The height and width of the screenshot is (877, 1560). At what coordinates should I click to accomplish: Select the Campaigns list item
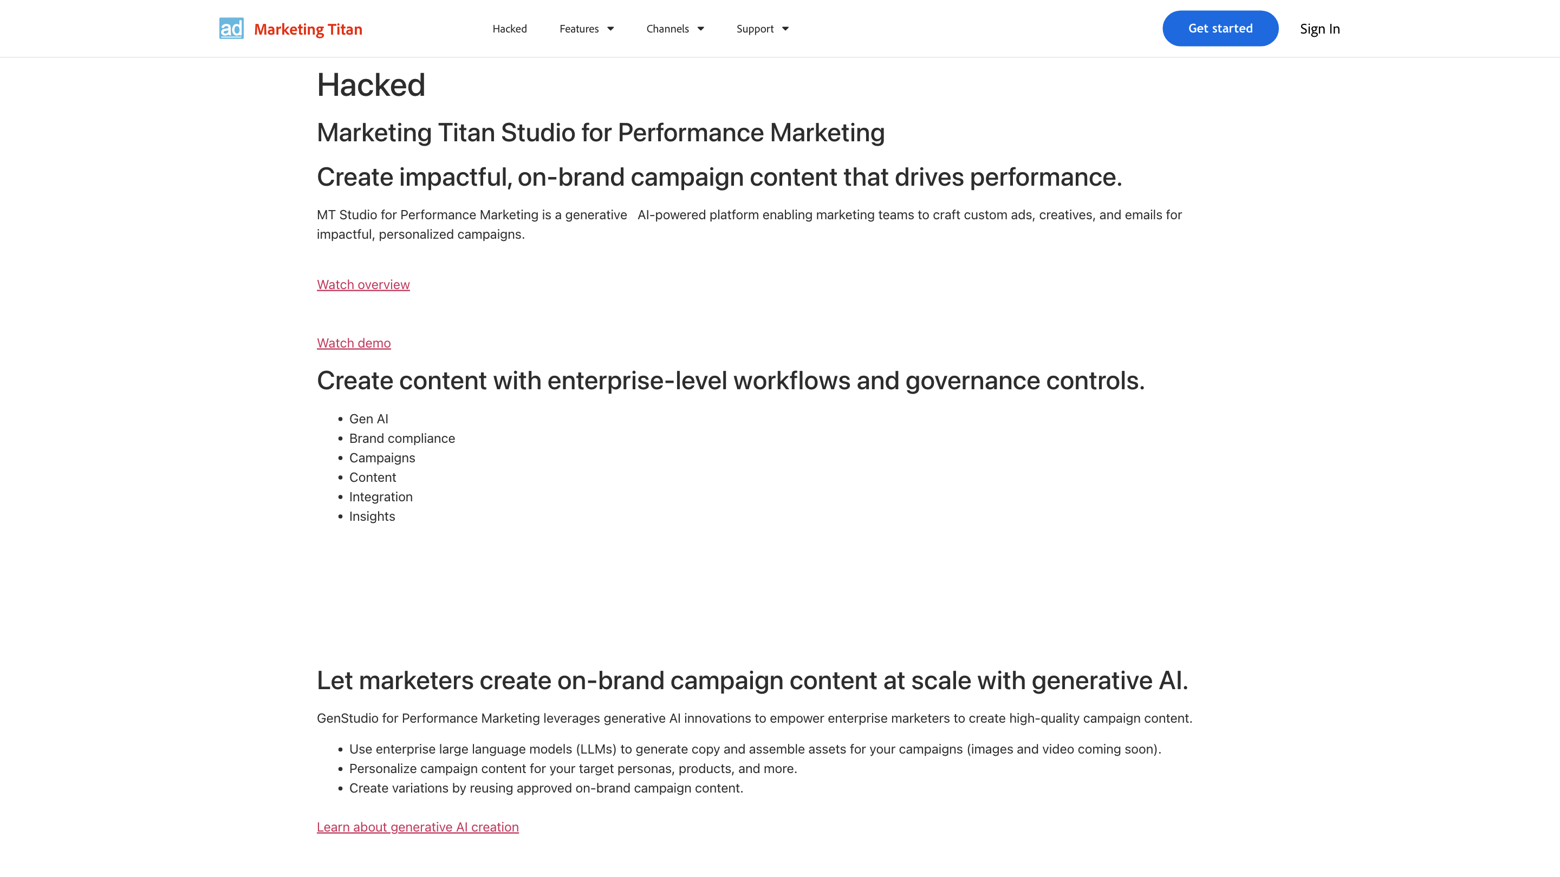tap(381, 457)
